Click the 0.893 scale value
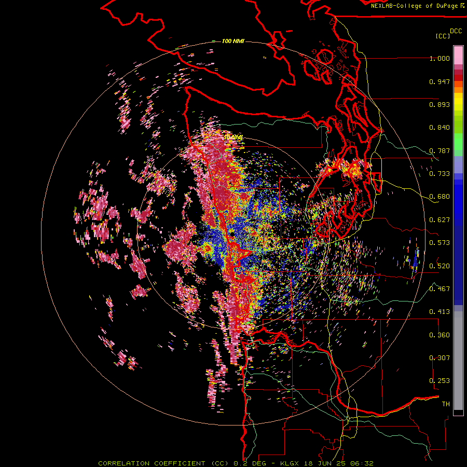Image resolution: width=467 pixels, height=467 pixels. (x=439, y=104)
